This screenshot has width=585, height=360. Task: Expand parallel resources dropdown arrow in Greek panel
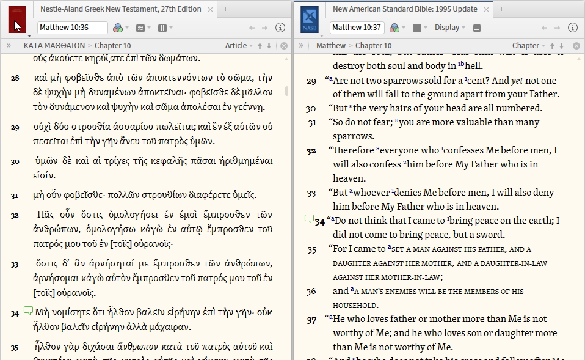tap(149, 28)
